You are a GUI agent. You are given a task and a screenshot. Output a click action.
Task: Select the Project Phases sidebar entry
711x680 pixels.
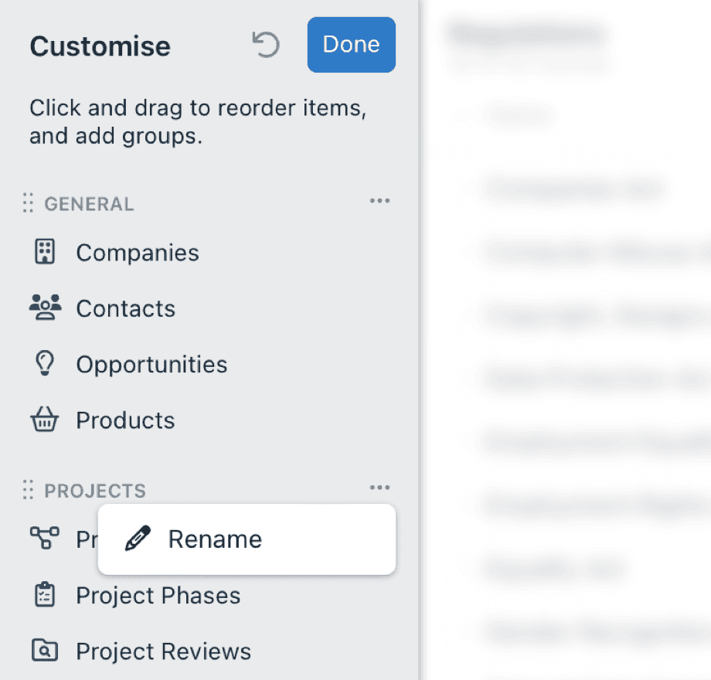pyautogui.click(x=158, y=595)
